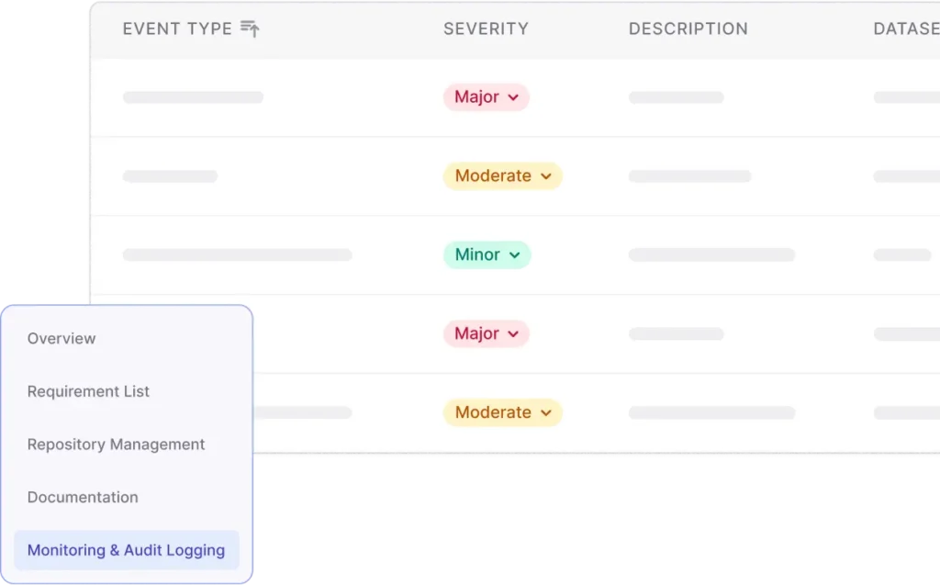This screenshot has width=940, height=585.
Task: Click the first row's description placeholder
Action: [676, 97]
